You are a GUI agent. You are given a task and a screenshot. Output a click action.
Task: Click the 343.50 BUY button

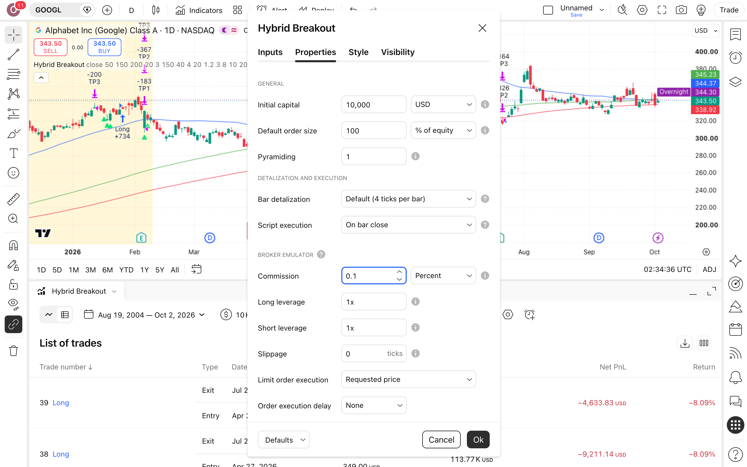tap(104, 47)
